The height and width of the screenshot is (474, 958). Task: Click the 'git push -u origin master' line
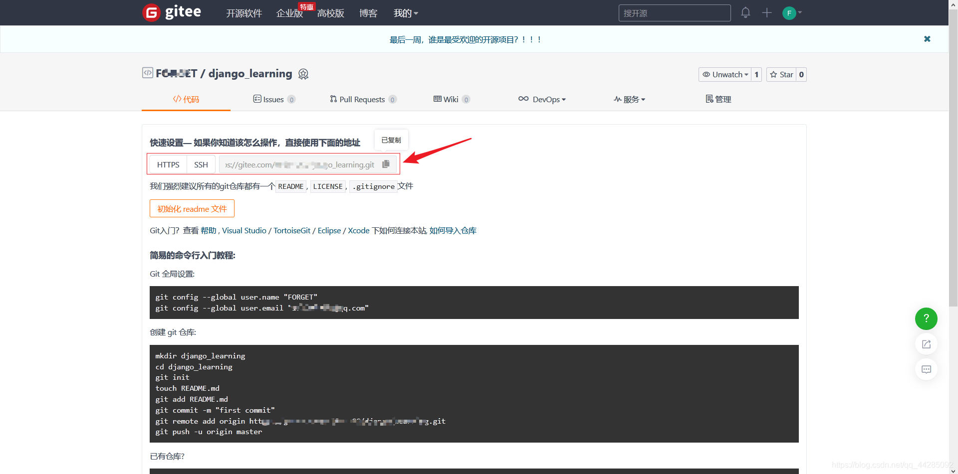coord(209,432)
